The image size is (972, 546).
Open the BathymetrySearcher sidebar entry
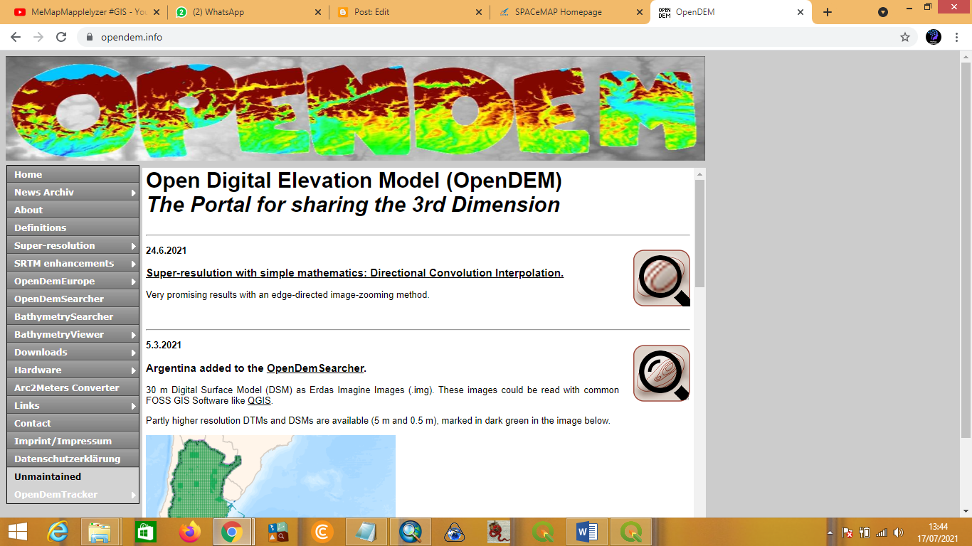[x=73, y=316]
